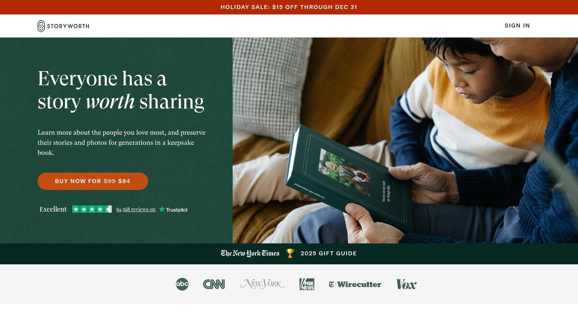
Task: Click the Holiday Sale banner
Action: click(x=289, y=7)
